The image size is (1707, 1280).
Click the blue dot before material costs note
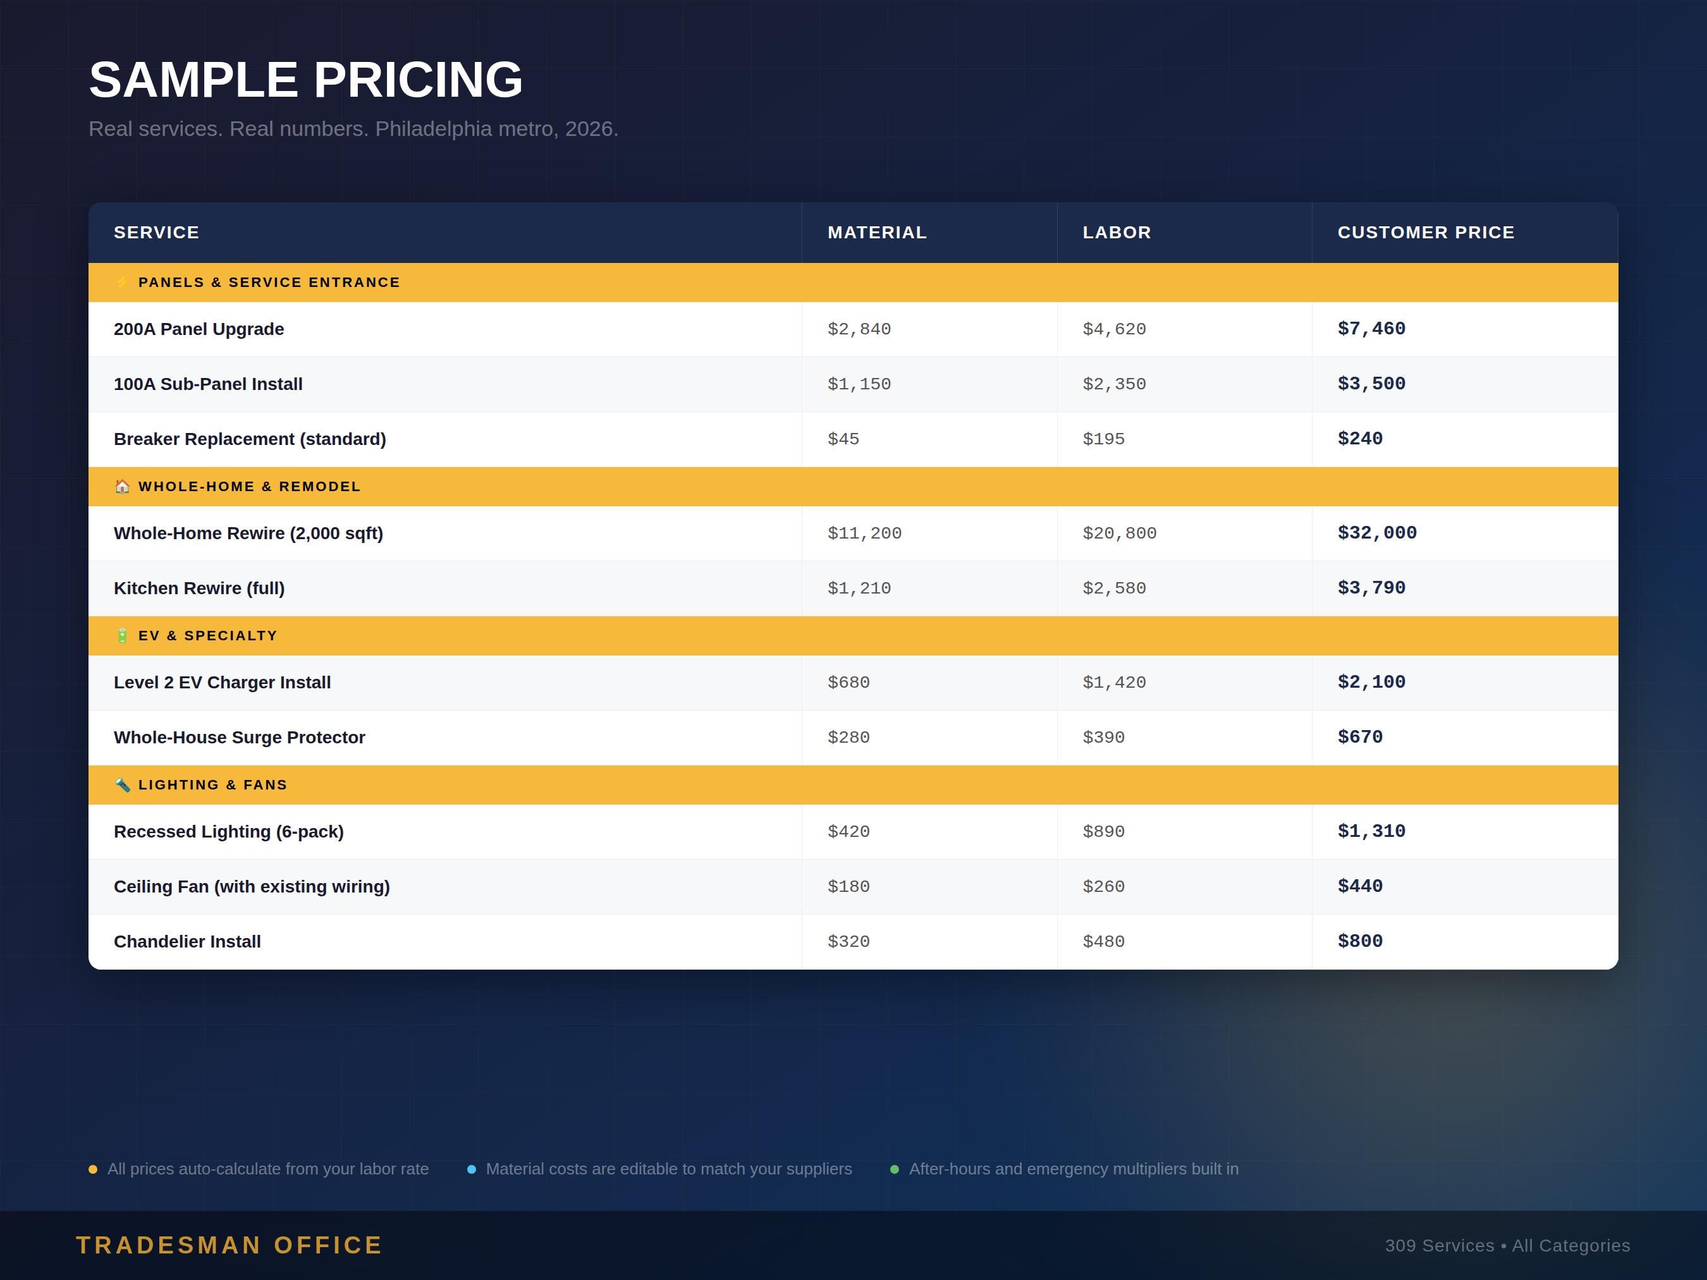pyautogui.click(x=472, y=1169)
